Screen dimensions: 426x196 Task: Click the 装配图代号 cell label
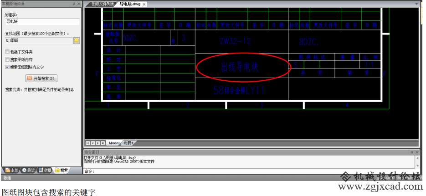(113, 38)
